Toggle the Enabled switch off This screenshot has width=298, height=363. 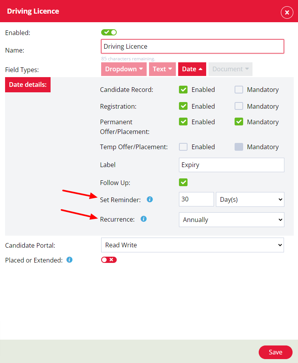pyautogui.click(x=109, y=32)
